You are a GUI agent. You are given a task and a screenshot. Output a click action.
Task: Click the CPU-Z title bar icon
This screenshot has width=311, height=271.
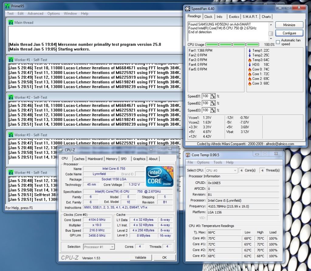coord(61,150)
